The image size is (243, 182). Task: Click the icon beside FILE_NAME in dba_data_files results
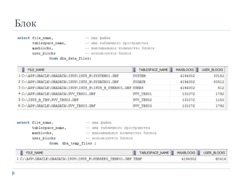23,70
